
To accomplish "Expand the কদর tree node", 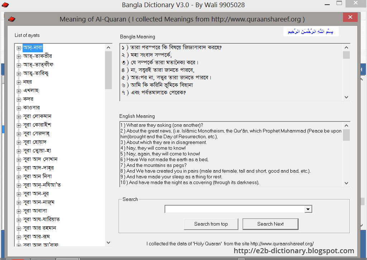I will 19,100.
